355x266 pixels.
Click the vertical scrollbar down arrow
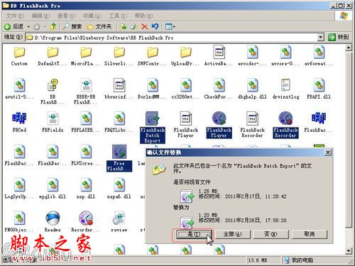click(349, 251)
